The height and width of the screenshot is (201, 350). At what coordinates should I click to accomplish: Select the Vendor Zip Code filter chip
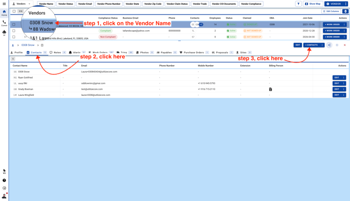pos(153,4)
